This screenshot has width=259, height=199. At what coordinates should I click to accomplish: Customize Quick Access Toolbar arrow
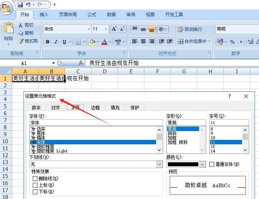tap(55, 4)
